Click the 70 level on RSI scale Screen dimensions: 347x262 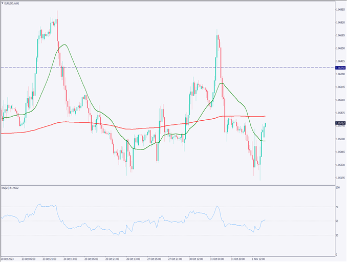(x=337, y=207)
